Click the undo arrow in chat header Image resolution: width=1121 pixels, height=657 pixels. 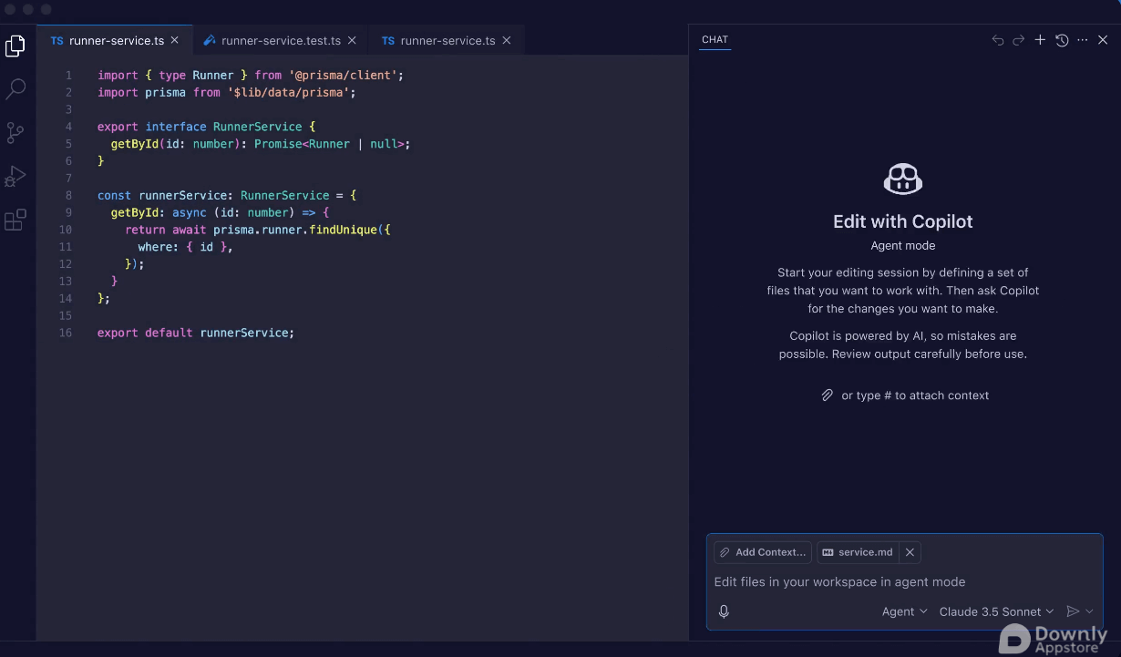point(998,40)
